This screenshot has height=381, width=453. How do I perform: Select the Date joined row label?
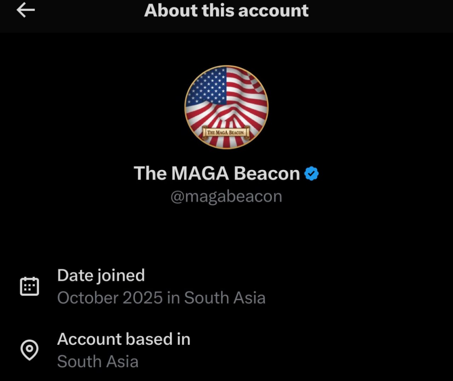pyautogui.click(x=101, y=275)
